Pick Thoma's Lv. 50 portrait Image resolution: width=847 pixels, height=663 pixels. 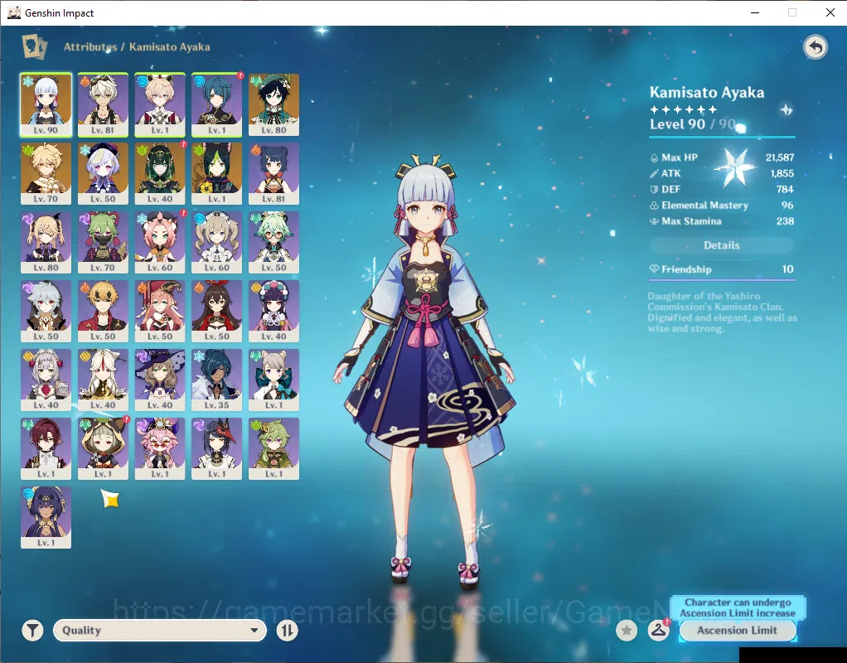coord(103,311)
